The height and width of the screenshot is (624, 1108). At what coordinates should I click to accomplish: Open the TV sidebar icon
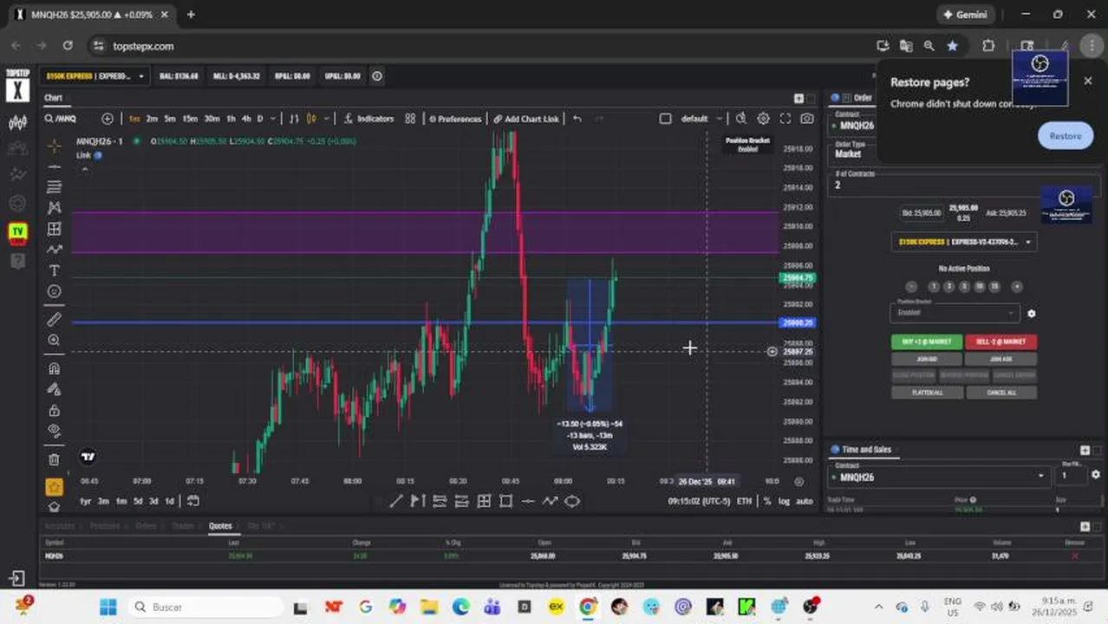pyautogui.click(x=17, y=232)
